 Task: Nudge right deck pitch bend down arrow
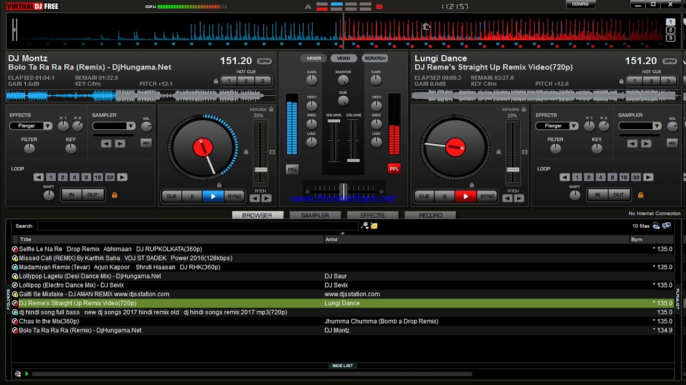pos(507,198)
